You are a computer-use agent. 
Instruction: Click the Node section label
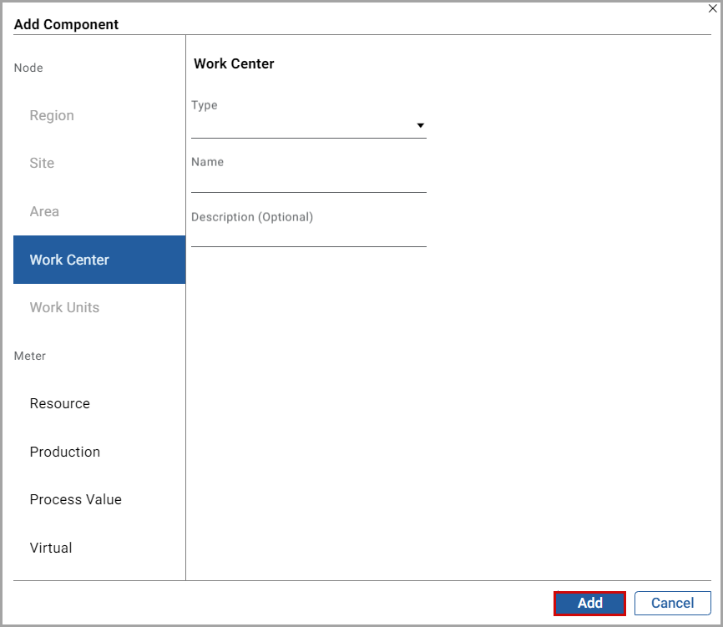[28, 68]
